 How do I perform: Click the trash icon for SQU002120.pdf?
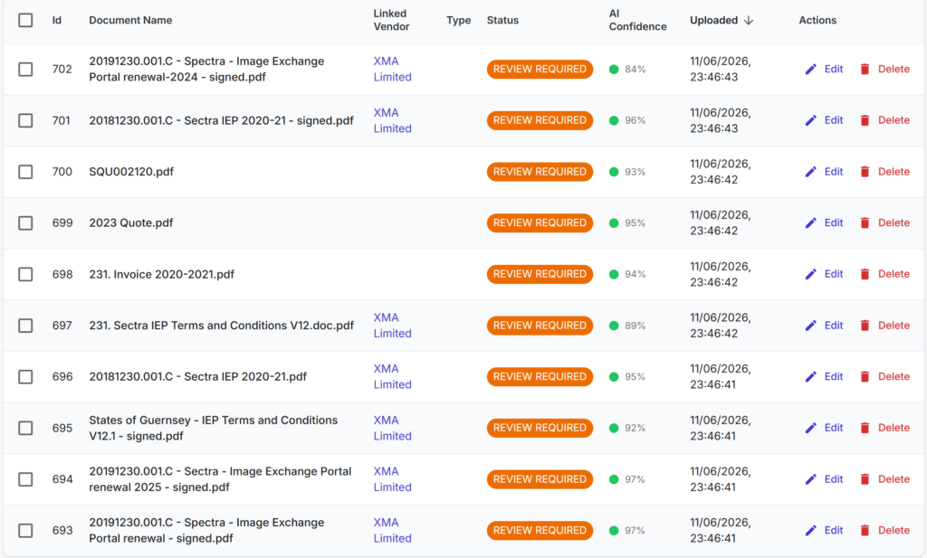(x=865, y=172)
